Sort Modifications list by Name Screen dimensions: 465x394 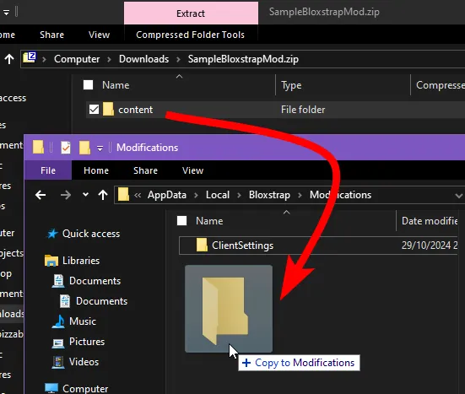(209, 221)
